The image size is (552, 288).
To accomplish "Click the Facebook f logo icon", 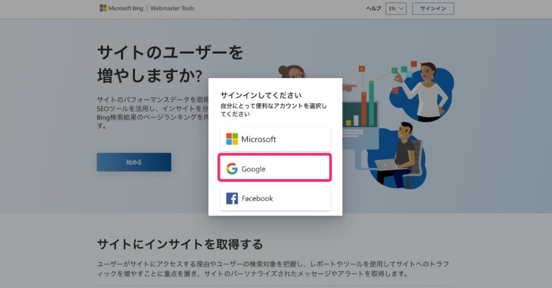I will [x=232, y=198].
